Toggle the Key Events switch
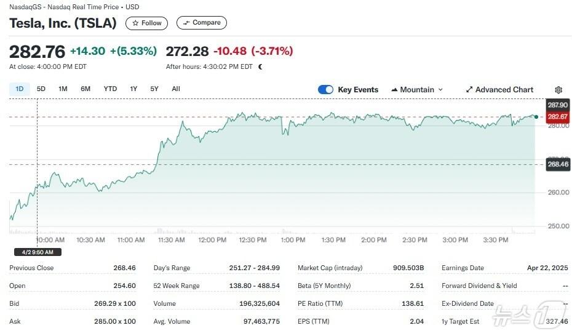Screen dimensions: 572x336 [325, 90]
